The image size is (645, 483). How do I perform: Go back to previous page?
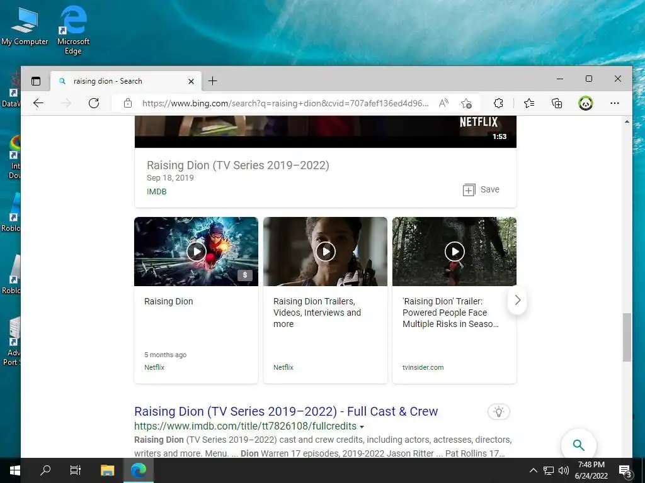38,103
